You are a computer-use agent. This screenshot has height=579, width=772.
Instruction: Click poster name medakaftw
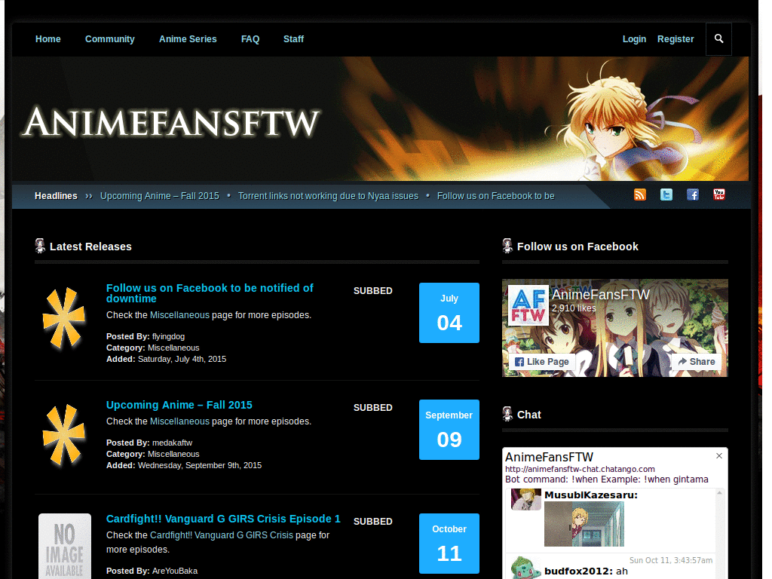point(173,443)
